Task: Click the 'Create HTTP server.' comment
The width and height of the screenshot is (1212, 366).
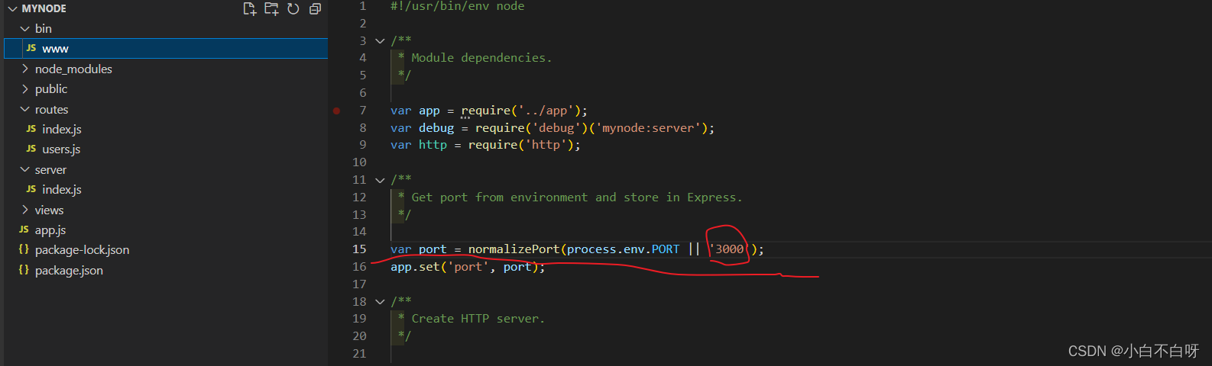Action: [x=478, y=319]
